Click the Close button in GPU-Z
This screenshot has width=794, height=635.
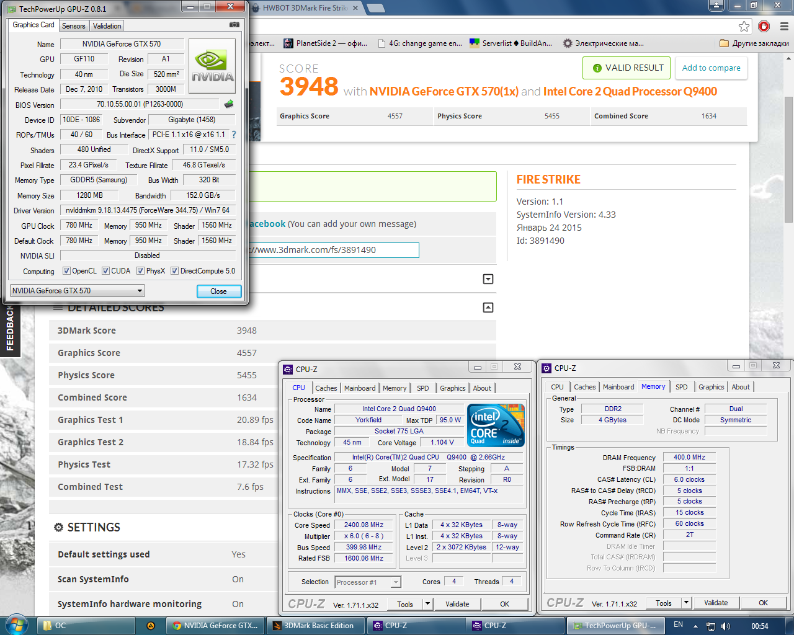(x=218, y=291)
